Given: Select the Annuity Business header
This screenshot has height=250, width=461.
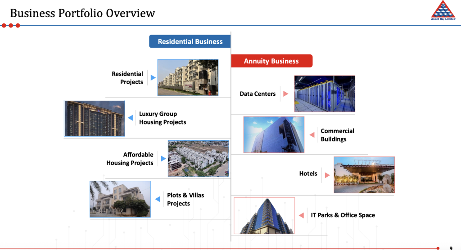Looking at the screenshot, I should [271, 61].
